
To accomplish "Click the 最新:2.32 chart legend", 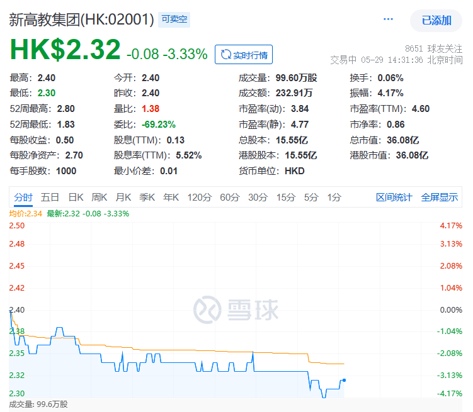I will [x=88, y=214].
